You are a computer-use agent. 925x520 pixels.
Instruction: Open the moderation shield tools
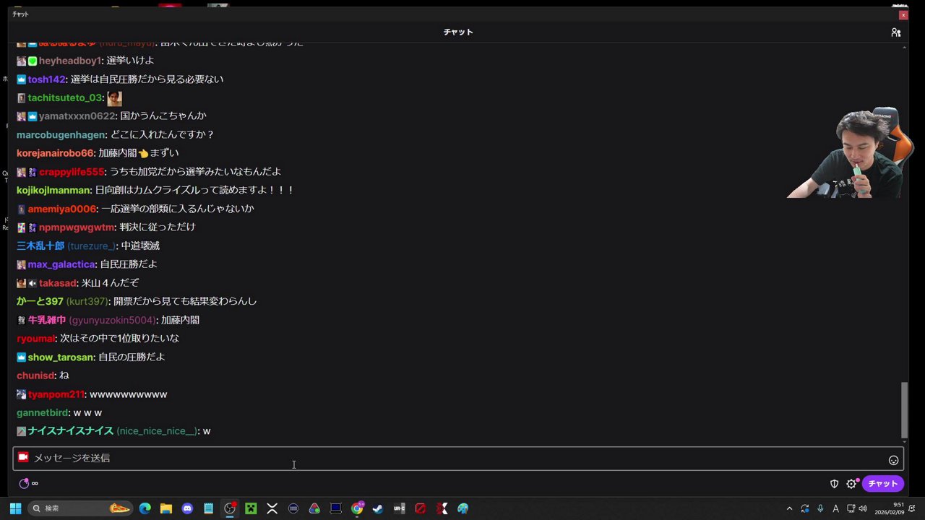click(834, 483)
